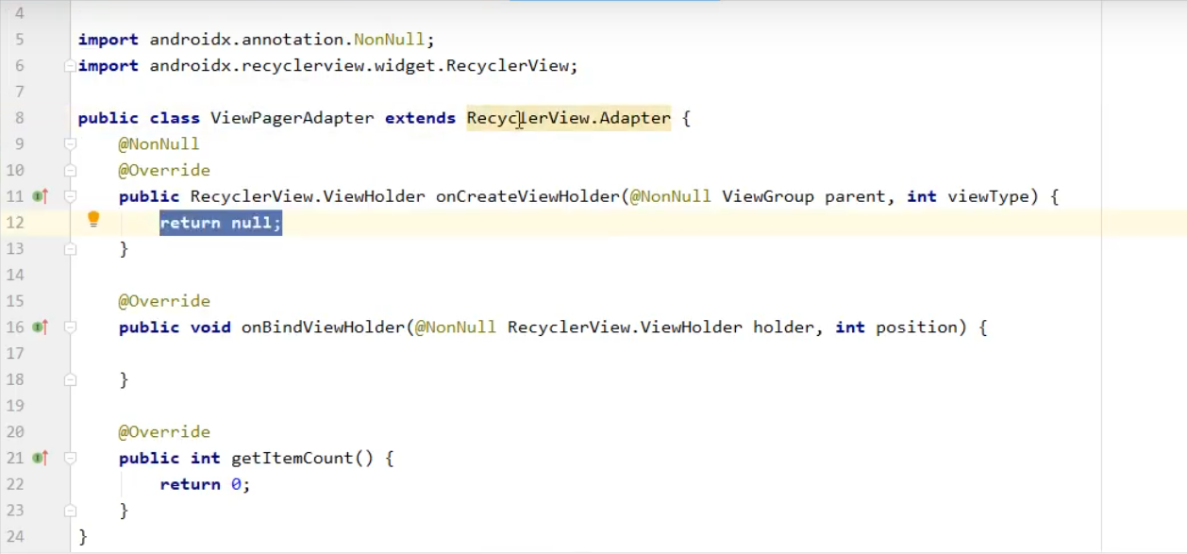Collapse the fold marker beside the @NonNull annotation above onCreateViewHolder

pos(70,144)
